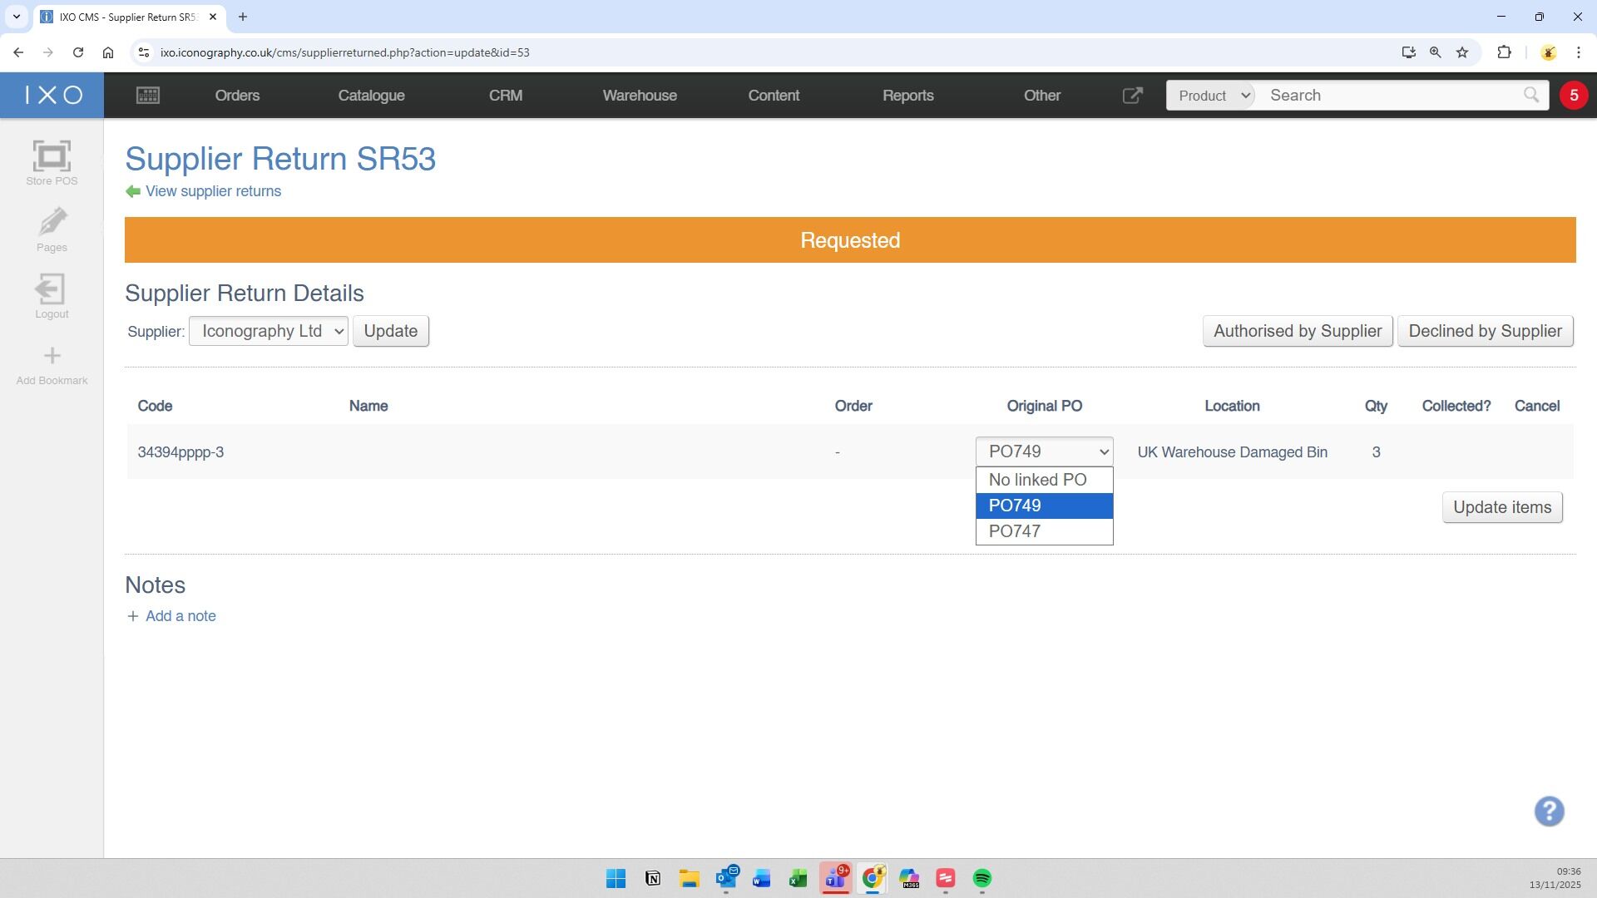This screenshot has width=1597, height=898.
Task: Open Spotify from the taskbar
Action: [x=981, y=879]
